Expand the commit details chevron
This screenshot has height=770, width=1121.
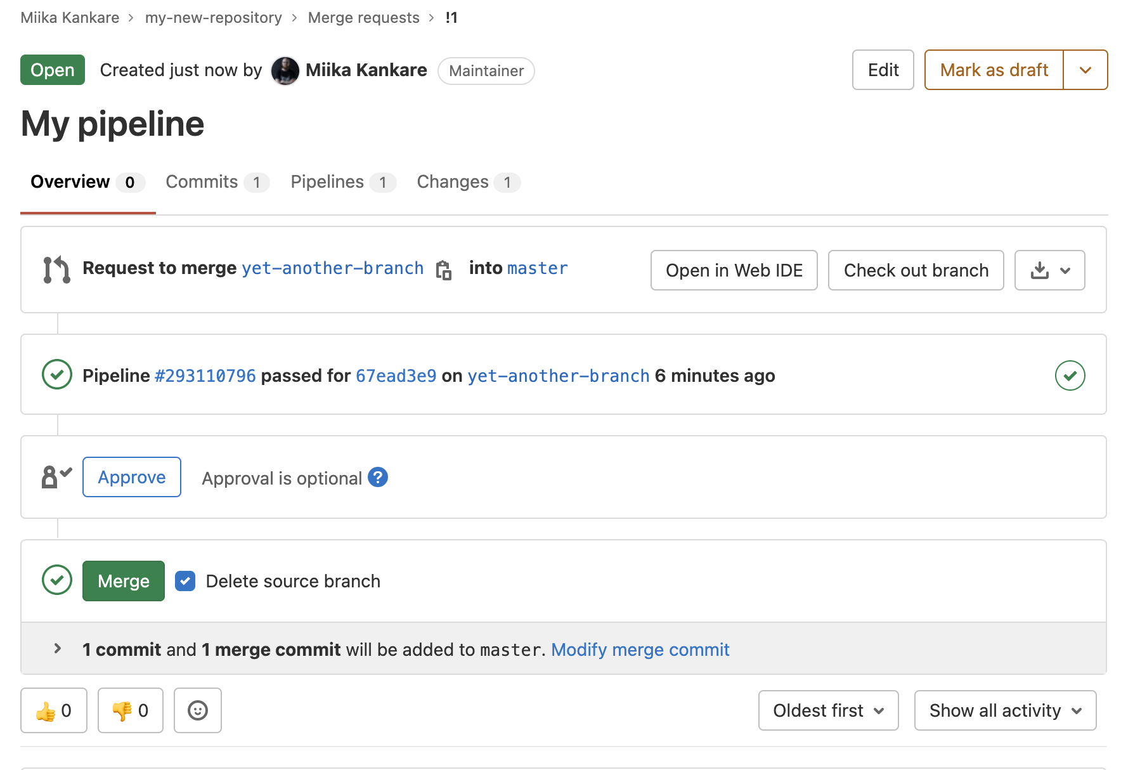(x=58, y=648)
